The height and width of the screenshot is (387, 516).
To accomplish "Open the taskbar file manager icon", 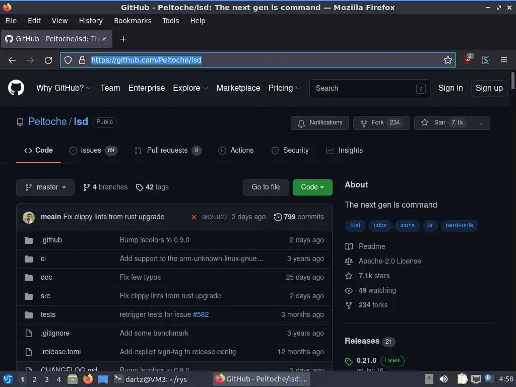I will (73, 379).
